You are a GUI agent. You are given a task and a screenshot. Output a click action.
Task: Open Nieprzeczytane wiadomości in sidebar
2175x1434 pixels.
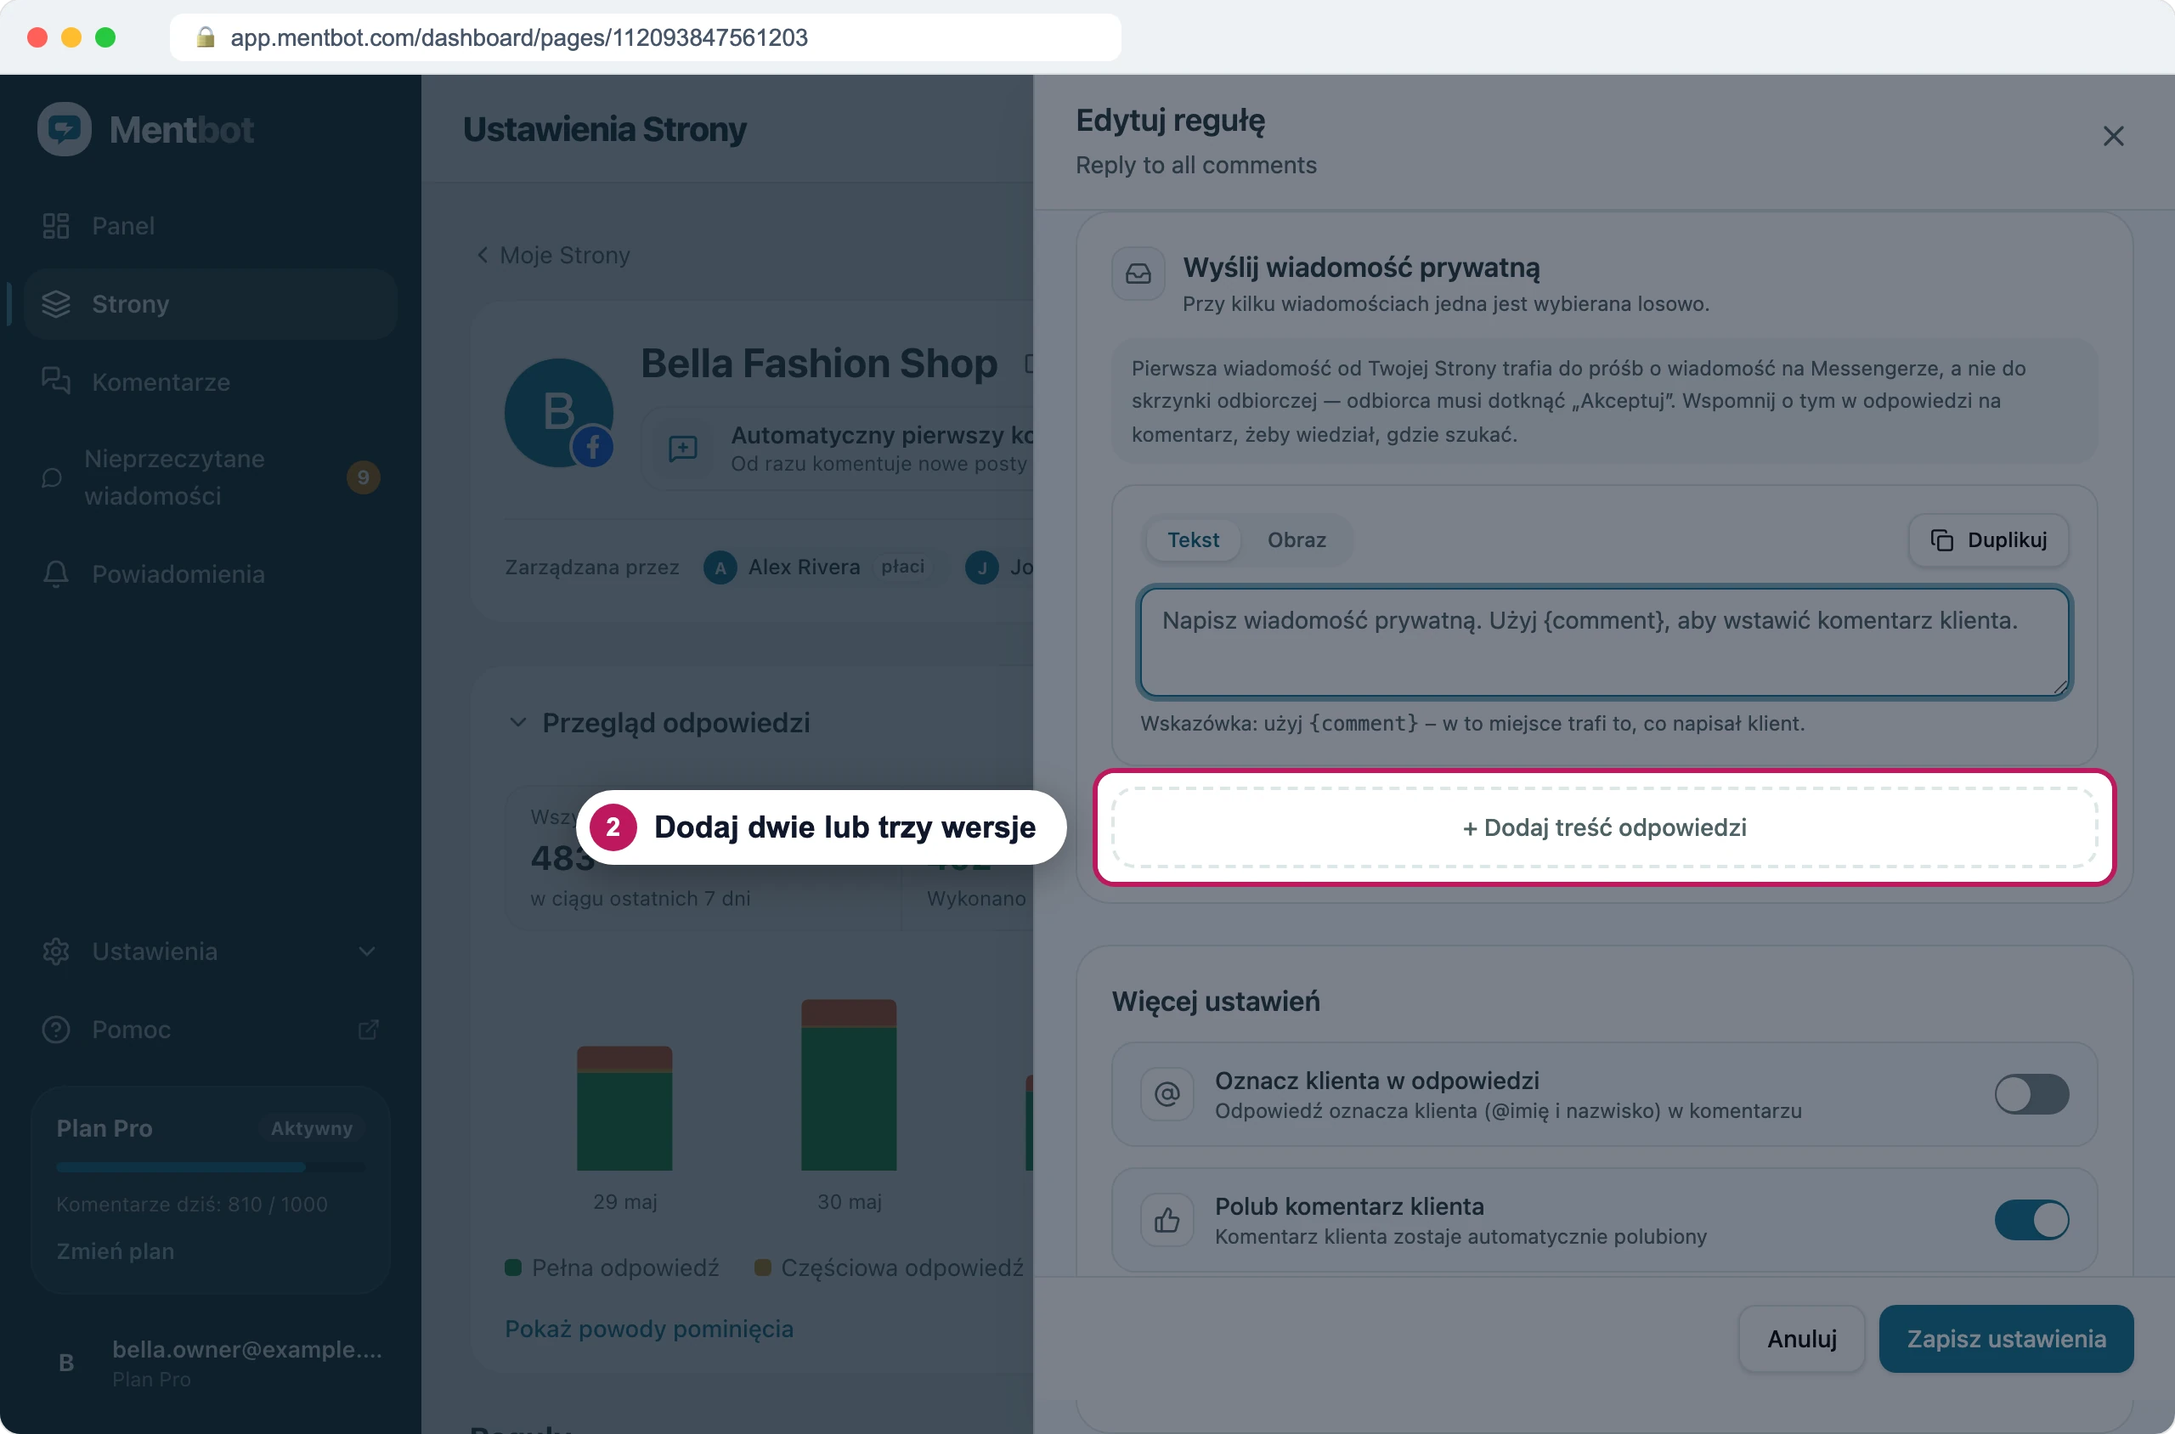point(211,477)
